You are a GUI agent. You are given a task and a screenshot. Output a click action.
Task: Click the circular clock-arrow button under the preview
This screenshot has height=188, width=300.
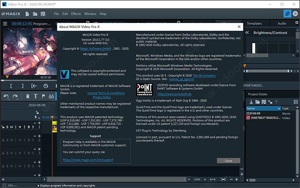point(45,86)
